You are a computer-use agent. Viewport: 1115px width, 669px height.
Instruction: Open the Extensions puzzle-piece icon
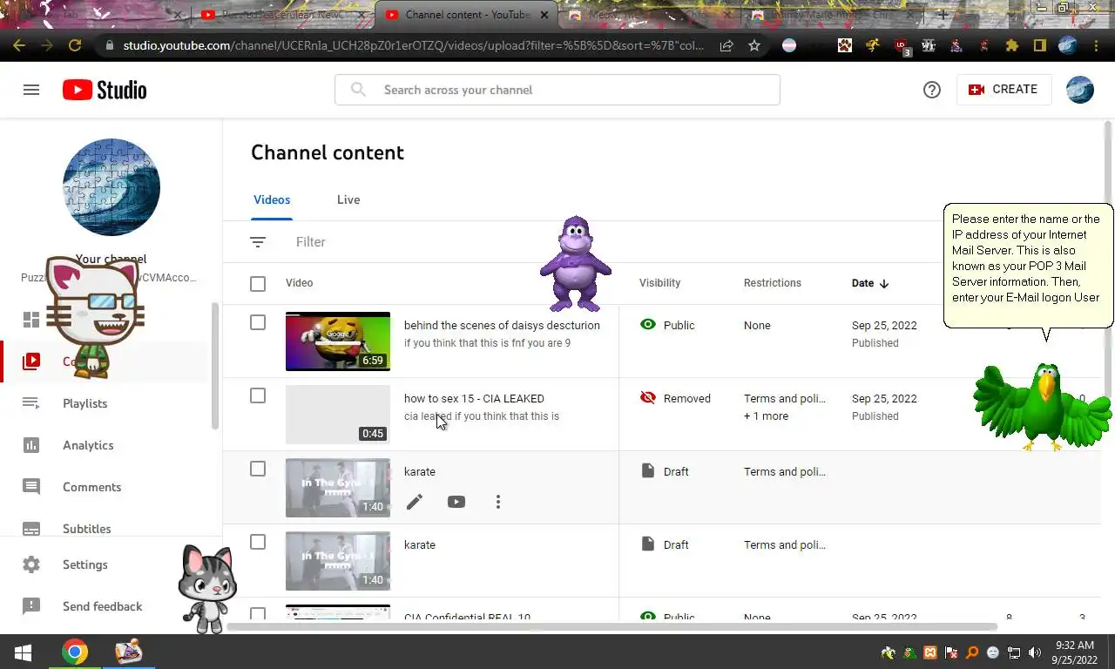[x=1011, y=45]
